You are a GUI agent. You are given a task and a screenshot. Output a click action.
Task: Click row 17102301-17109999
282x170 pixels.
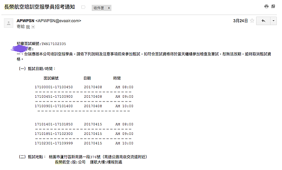pos(84,143)
